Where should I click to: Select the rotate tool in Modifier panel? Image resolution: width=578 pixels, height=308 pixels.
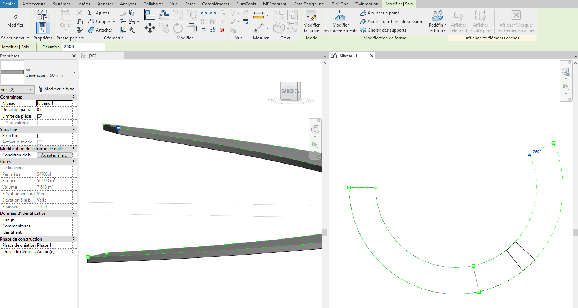(178, 28)
